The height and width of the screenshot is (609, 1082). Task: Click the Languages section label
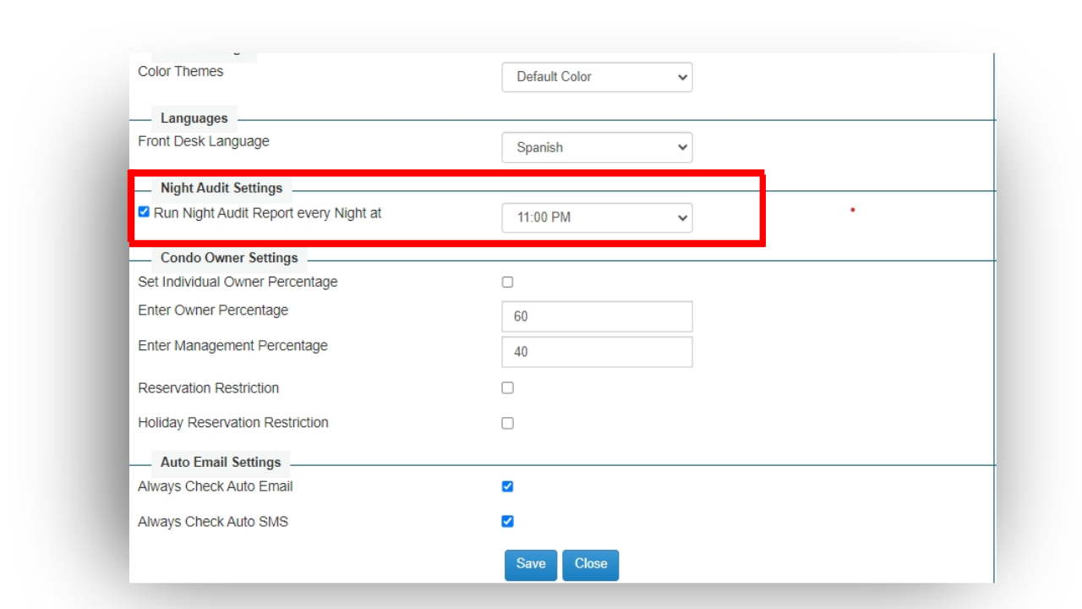coord(194,118)
